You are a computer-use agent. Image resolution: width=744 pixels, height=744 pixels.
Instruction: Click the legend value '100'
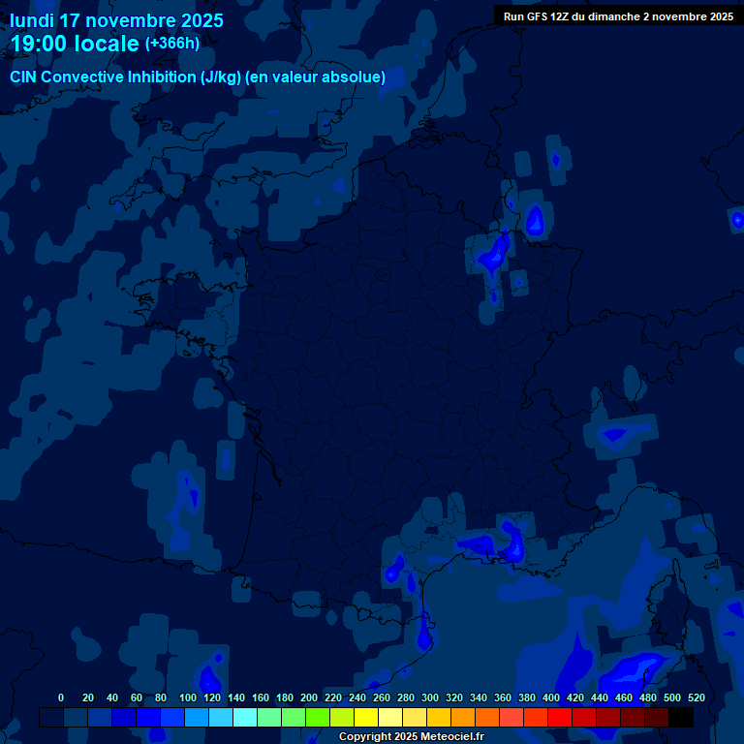(x=188, y=697)
